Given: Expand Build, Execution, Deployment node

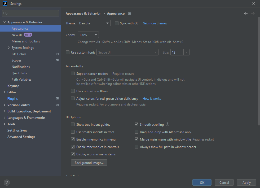Looking at the screenshot, I should [x=5, y=111].
